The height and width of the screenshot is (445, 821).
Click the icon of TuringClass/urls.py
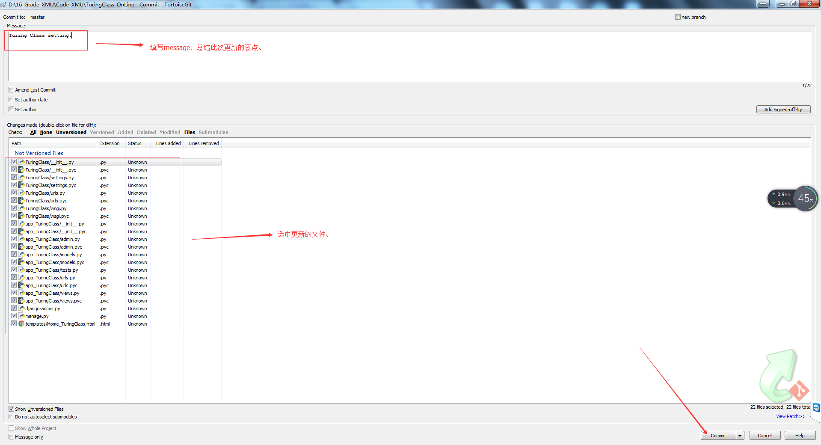[x=21, y=193]
